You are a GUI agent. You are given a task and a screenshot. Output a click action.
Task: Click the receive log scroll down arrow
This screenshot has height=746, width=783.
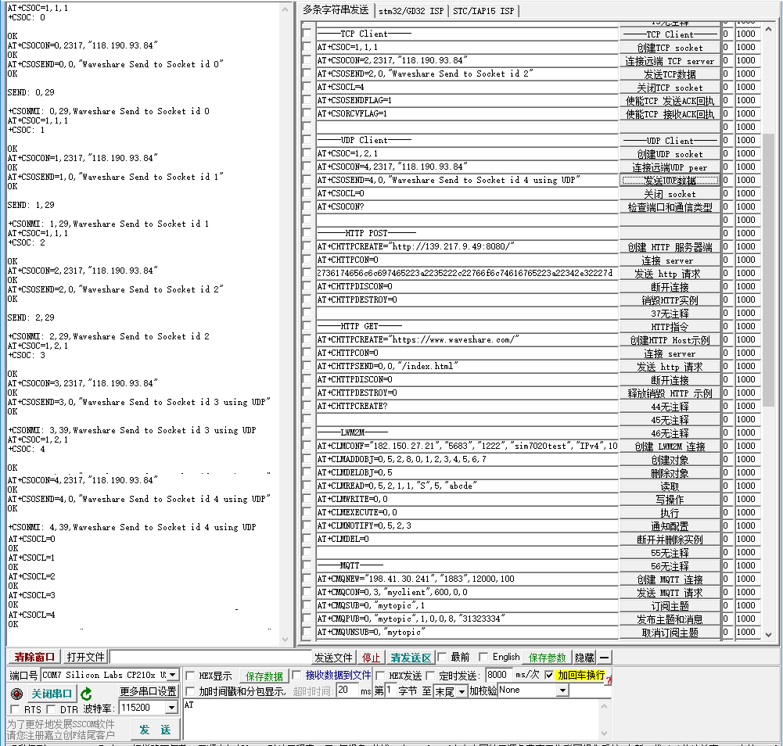pos(286,639)
